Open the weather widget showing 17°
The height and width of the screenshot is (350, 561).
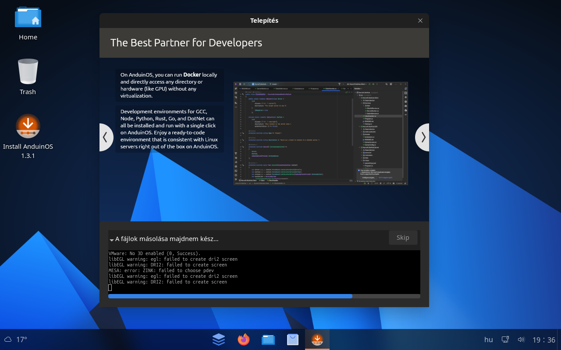(16, 339)
